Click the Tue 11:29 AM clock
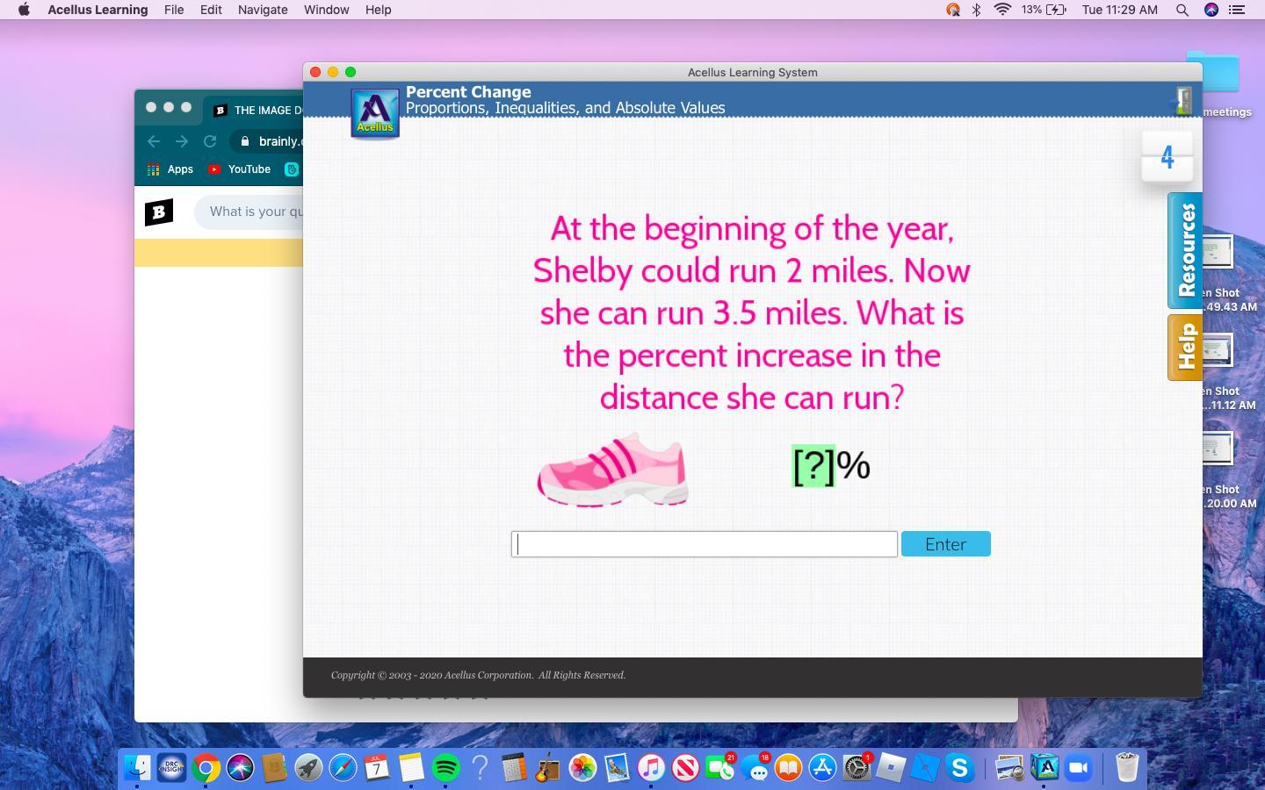This screenshot has width=1265, height=790. pos(1120,10)
